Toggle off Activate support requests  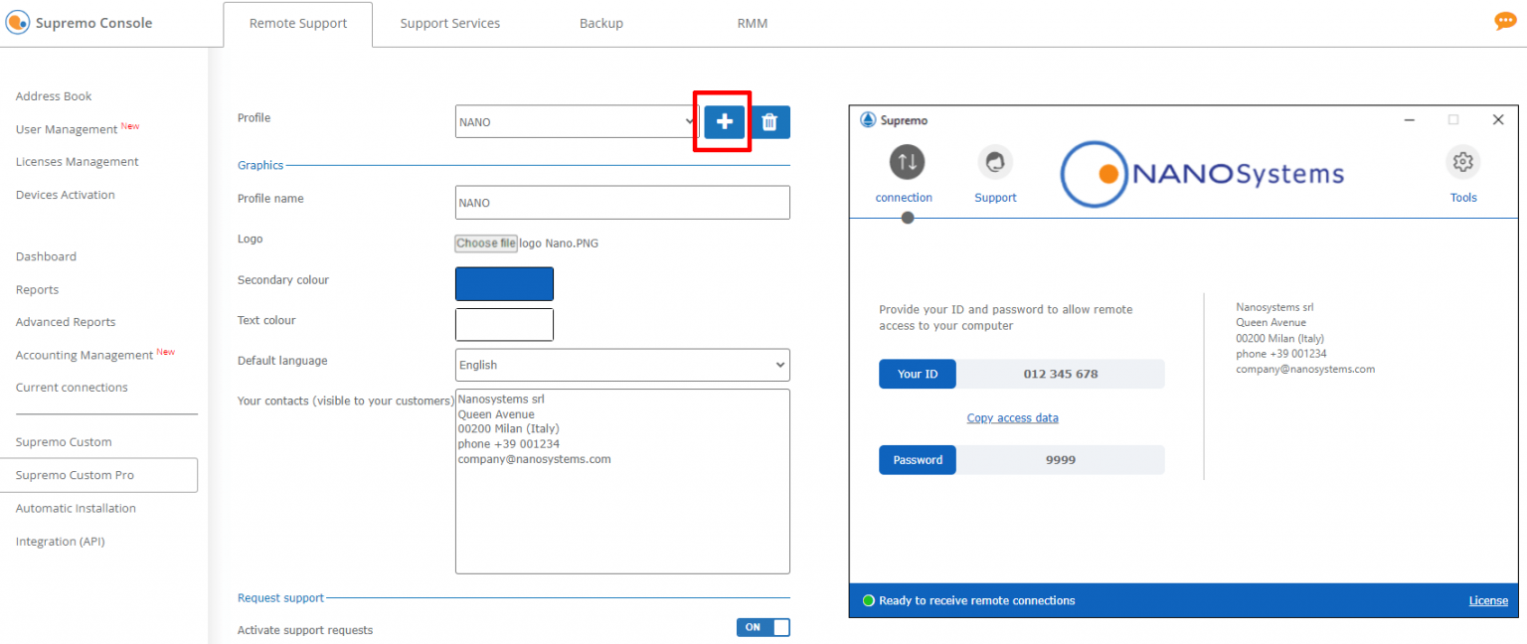point(763,627)
